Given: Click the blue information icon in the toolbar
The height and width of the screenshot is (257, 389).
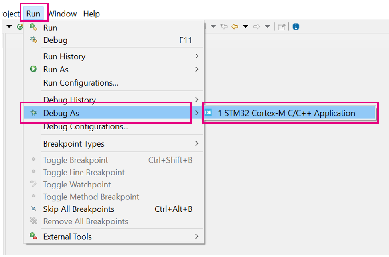Looking at the screenshot, I should coord(296,27).
